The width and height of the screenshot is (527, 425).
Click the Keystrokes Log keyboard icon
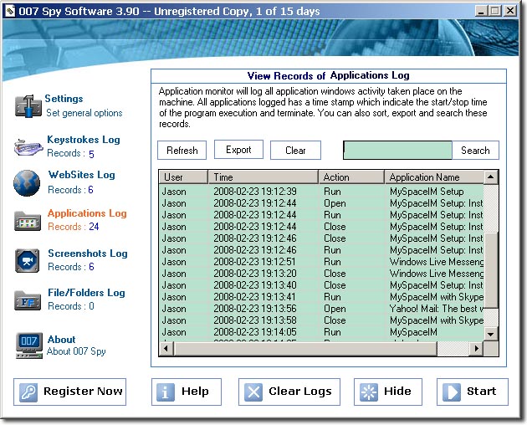(28, 147)
